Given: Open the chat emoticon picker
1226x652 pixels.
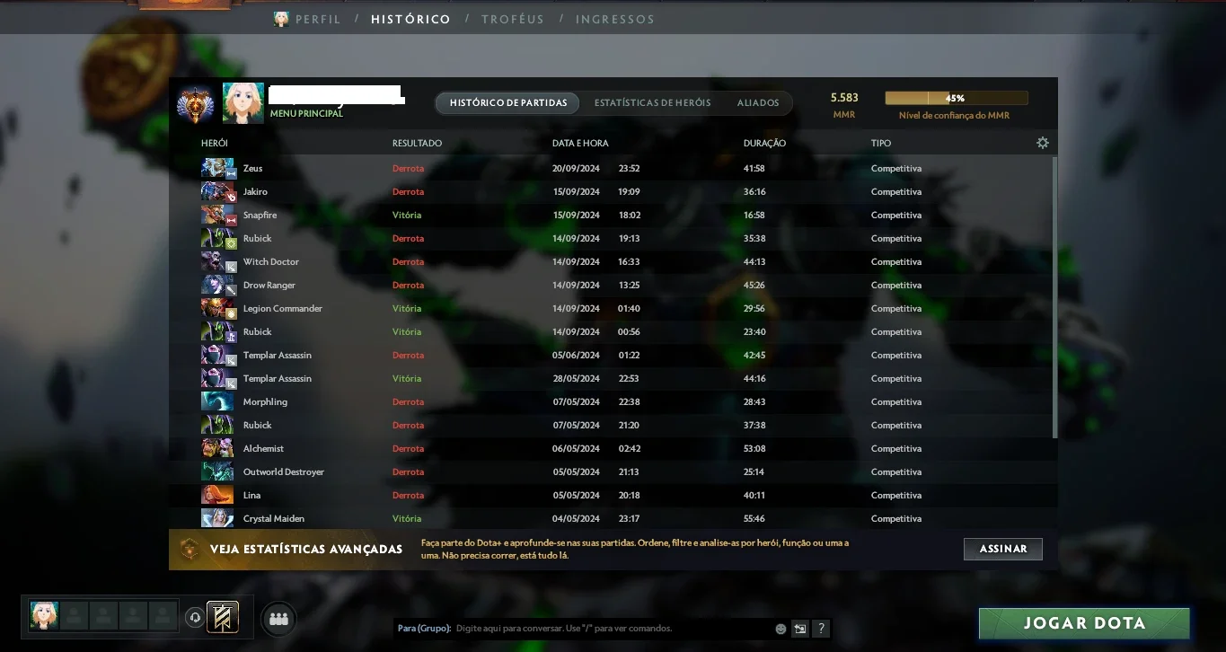Looking at the screenshot, I should click(781, 629).
